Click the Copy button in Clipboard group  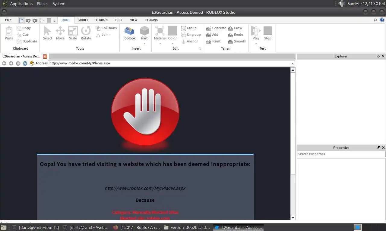[x=24, y=28]
